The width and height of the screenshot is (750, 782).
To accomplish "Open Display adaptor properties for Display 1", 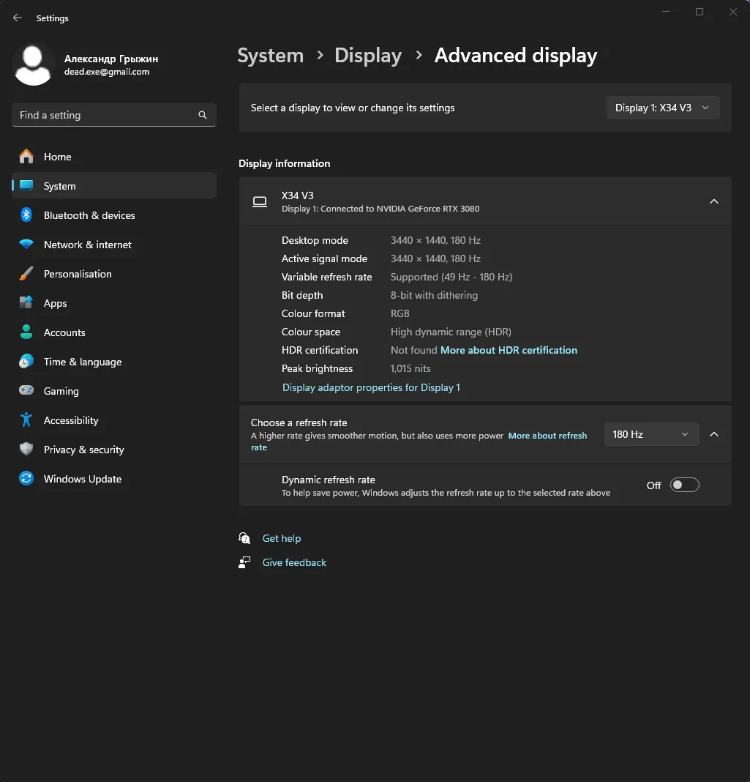I will (x=371, y=387).
